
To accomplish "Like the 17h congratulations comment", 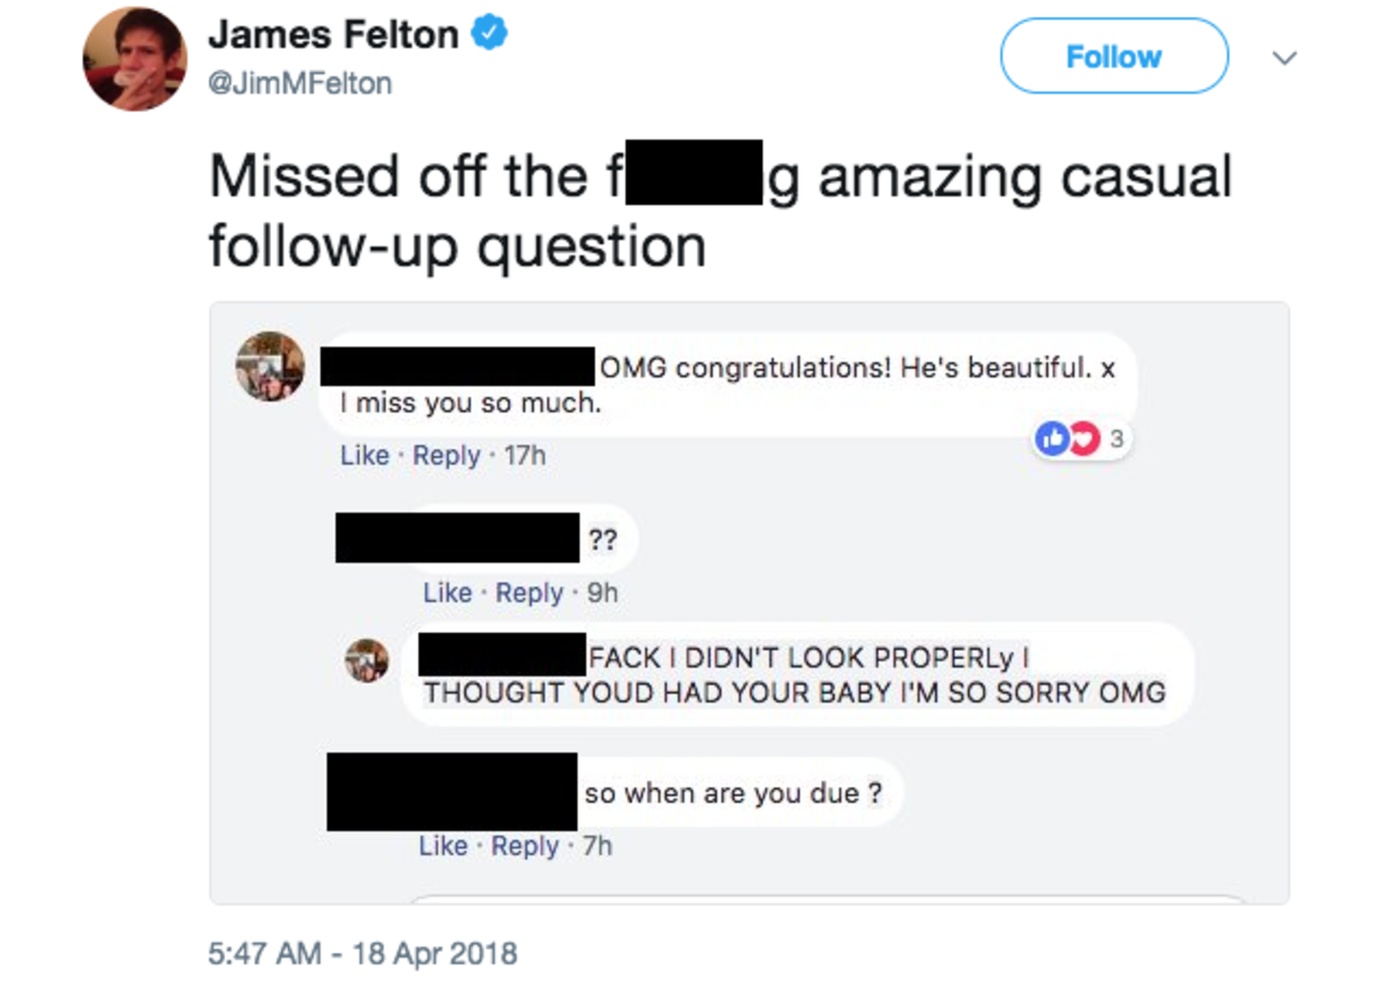I will [365, 455].
